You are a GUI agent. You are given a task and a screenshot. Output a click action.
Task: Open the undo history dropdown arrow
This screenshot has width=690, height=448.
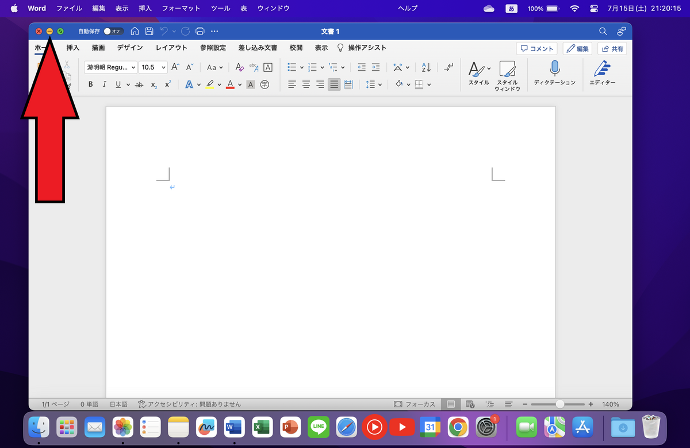174,31
